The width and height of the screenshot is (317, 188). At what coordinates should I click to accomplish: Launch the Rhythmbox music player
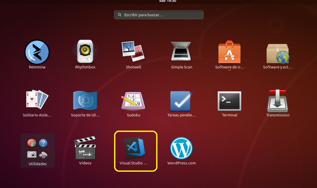(x=85, y=51)
